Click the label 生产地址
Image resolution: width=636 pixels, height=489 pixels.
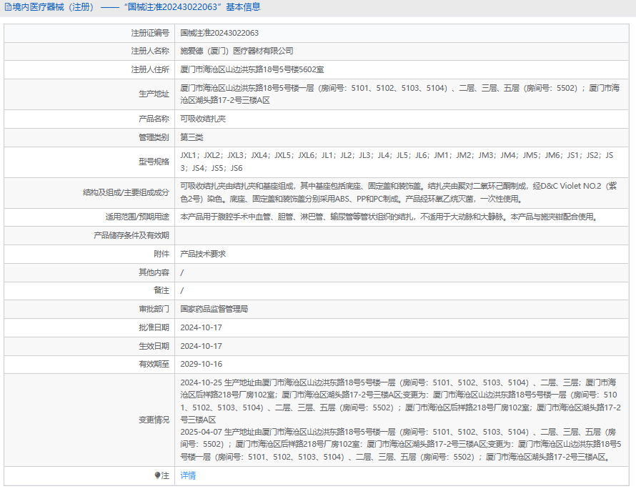[154, 94]
